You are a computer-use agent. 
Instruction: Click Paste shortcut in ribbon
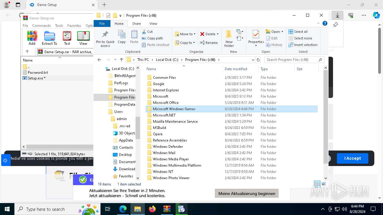coord(155,45)
